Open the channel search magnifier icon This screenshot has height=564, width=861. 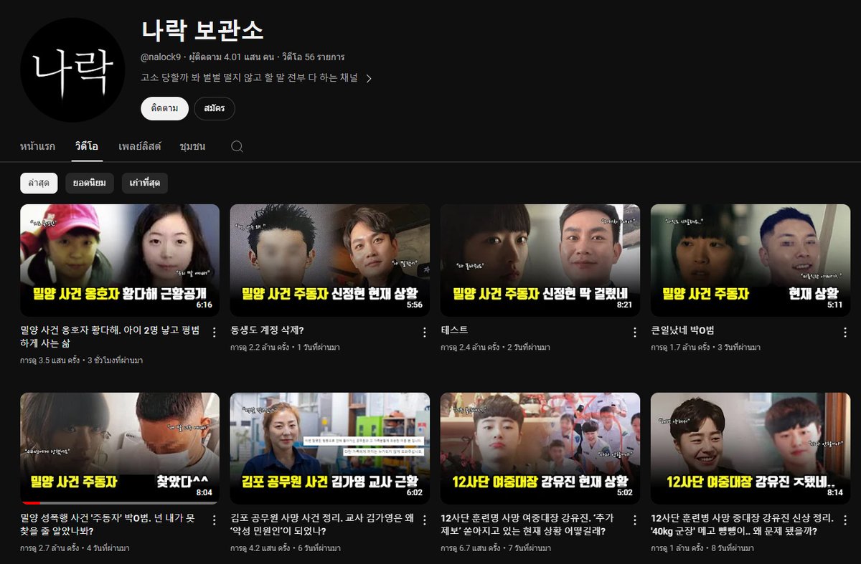coord(237,146)
